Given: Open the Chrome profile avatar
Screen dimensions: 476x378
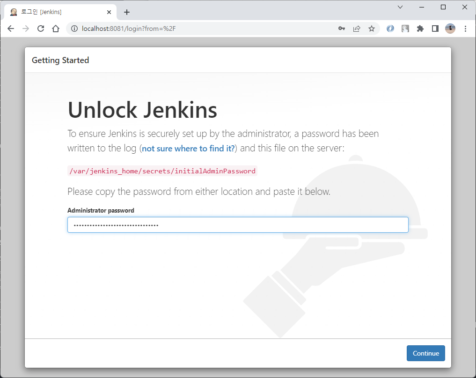Looking at the screenshot, I should pyautogui.click(x=450, y=29).
